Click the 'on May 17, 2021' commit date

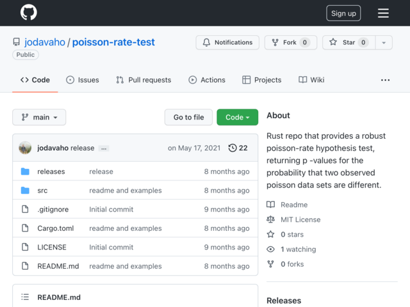pos(194,148)
